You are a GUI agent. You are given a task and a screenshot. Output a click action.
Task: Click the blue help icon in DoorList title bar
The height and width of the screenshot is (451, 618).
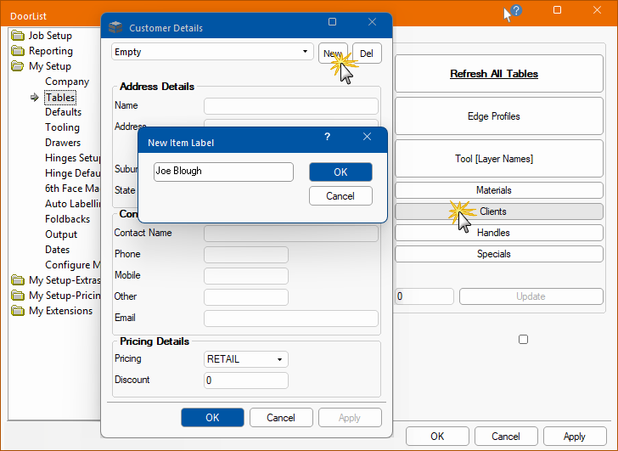[515, 11]
